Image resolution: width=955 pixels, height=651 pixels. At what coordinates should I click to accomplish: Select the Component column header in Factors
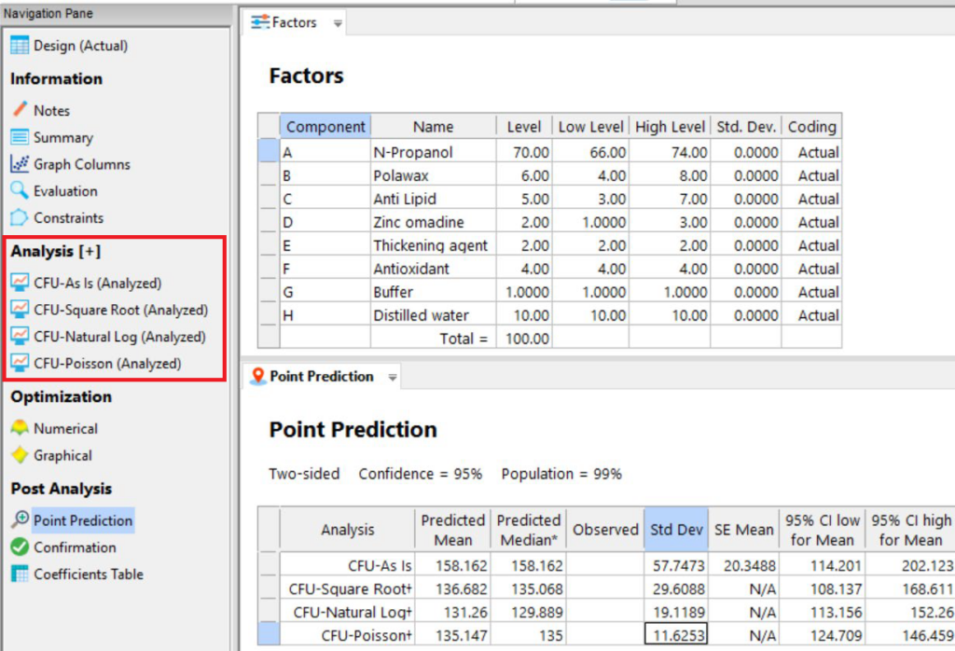click(325, 127)
